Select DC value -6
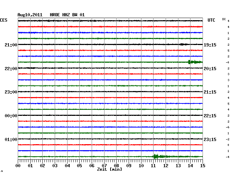The width and height of the screenshot is (231, 175). pyautogui.click(x=227, y=127)
